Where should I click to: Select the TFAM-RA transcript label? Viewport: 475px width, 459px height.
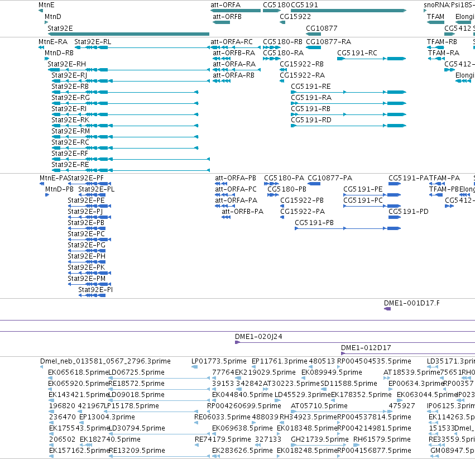[x=444, y=52]
